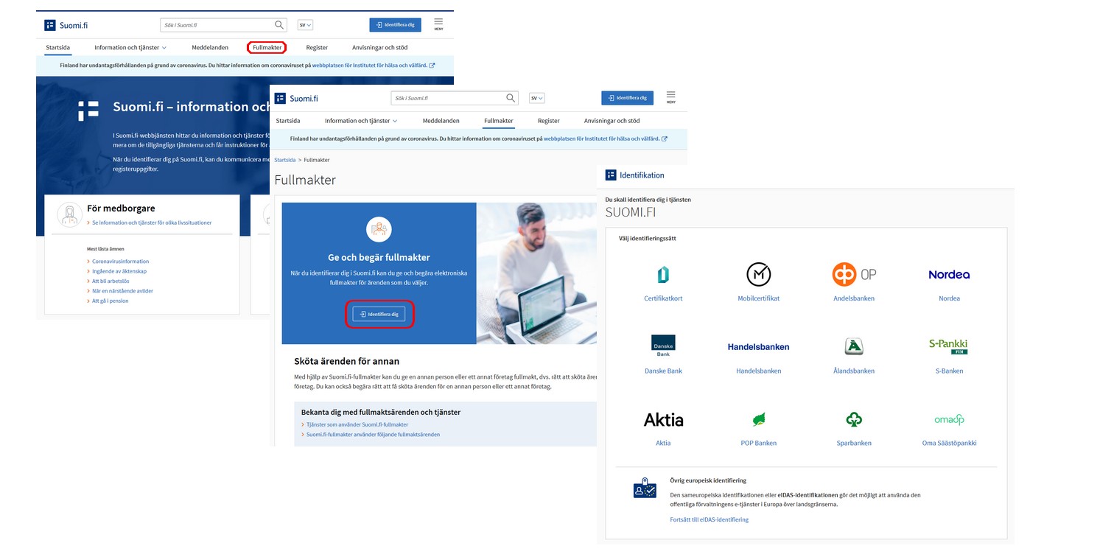Viewport: 1114px width, 557px height.
Task: Open the Fullmakter tab in the Startsida window
Action: [267, 48]
